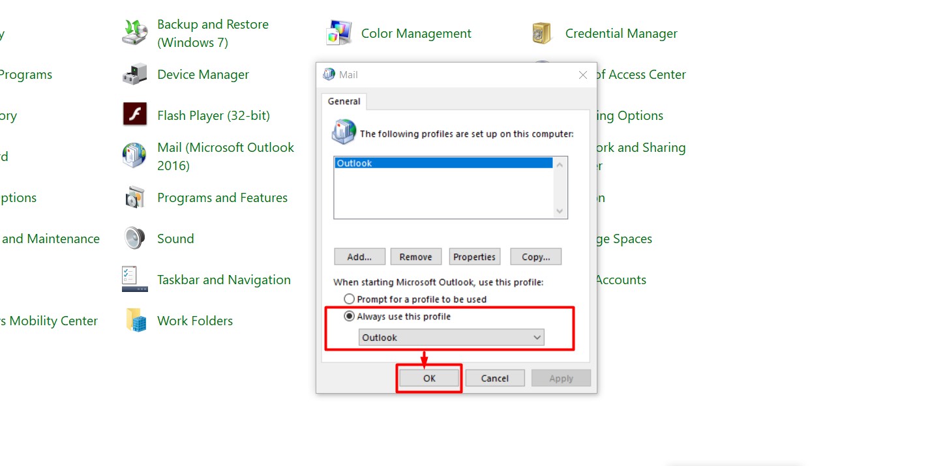Click the Add... button

[359, 257]
